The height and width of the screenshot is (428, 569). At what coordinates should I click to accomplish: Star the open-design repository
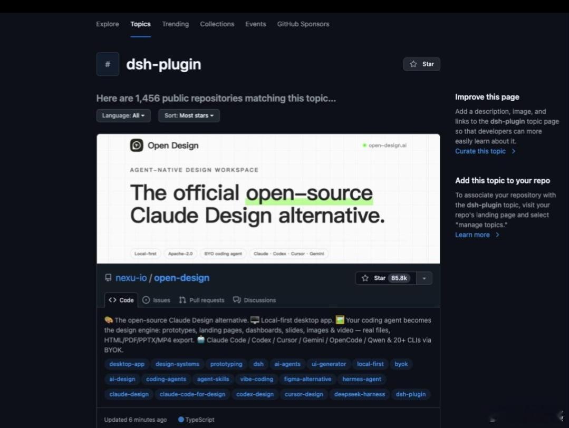385,278
